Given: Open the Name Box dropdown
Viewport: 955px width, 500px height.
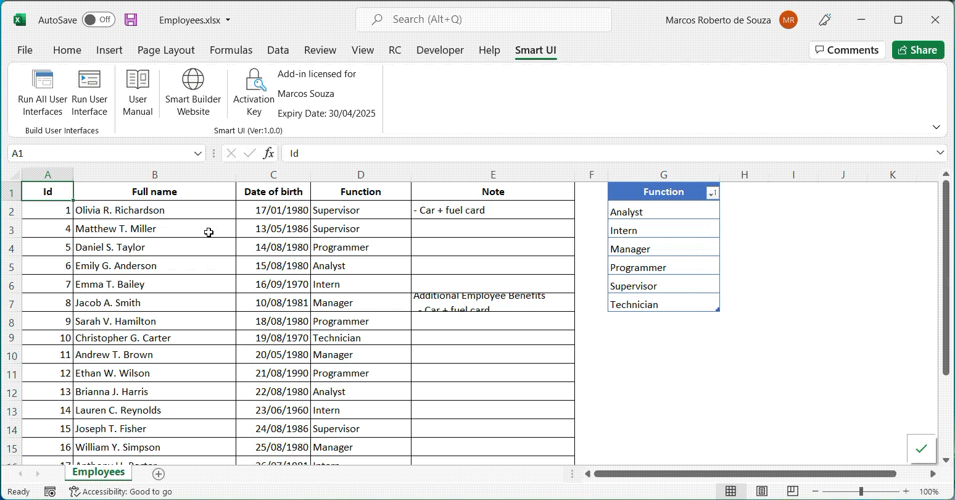Looking at the screenshot, I should pos(197,153).
